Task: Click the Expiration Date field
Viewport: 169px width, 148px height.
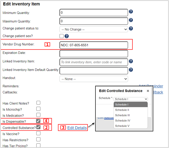Action: click(x=94, y=53)
